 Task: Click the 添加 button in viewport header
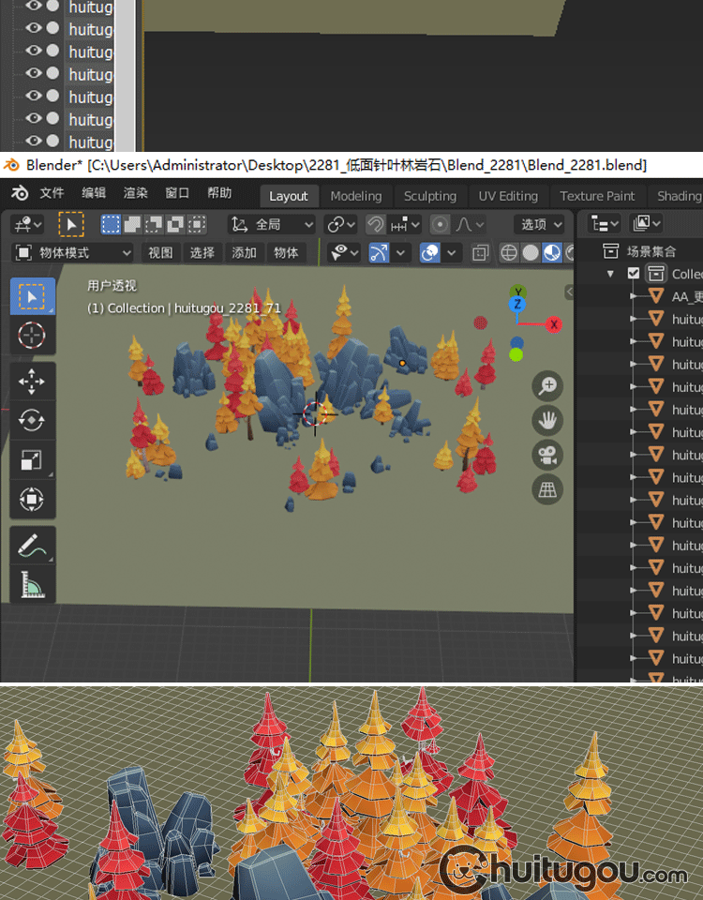[244, 253]
